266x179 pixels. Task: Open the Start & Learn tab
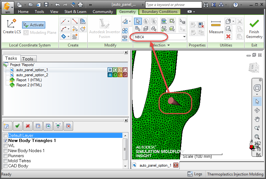point(75,12)
